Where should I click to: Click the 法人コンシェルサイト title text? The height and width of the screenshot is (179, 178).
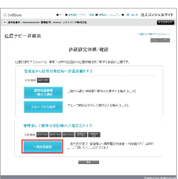[x=157, y=15]
